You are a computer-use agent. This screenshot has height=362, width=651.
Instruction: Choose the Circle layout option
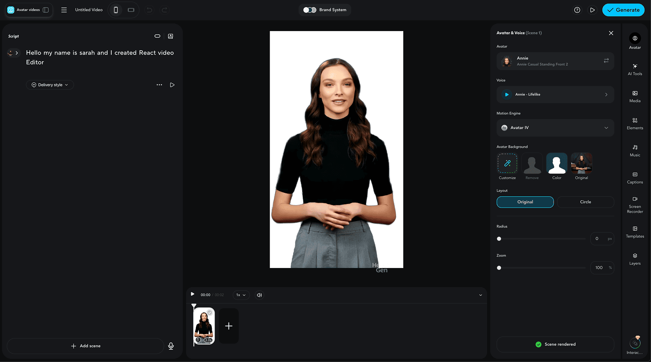pyautogui.click(x=585, y=202)
